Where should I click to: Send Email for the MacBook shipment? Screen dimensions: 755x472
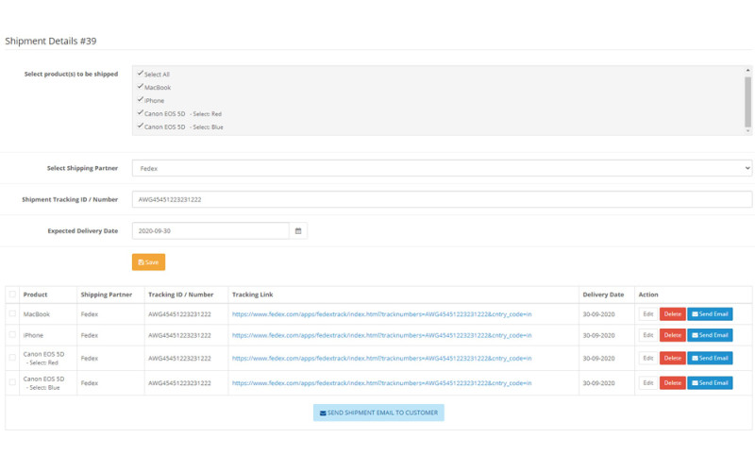click(x=710, y=314)
